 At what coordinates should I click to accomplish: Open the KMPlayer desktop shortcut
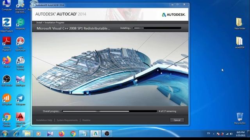[x=20, y=81]
